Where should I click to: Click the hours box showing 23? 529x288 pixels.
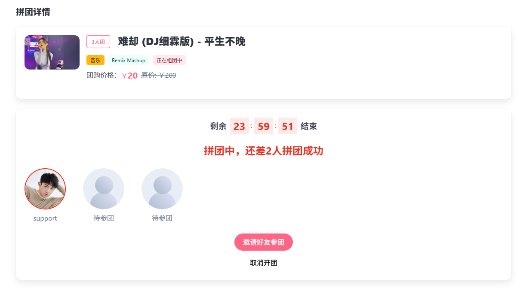point(239,126)
